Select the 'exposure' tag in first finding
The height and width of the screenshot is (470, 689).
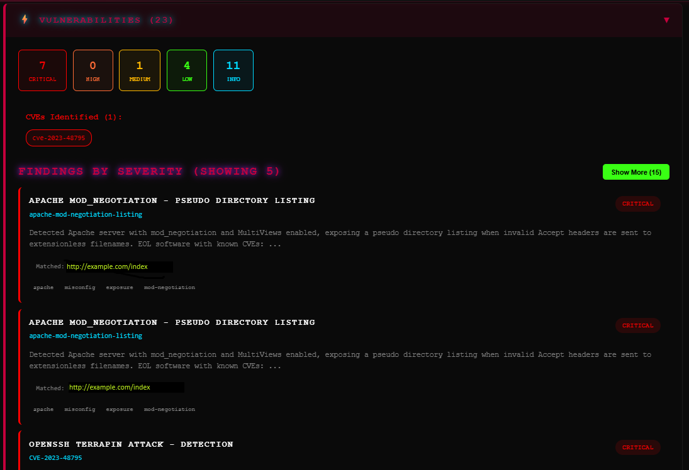pos(120,287)
